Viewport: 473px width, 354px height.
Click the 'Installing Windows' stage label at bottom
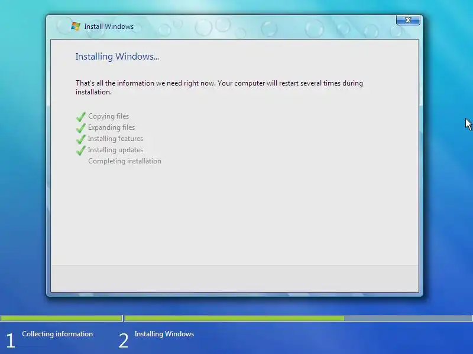click(164, 334)
